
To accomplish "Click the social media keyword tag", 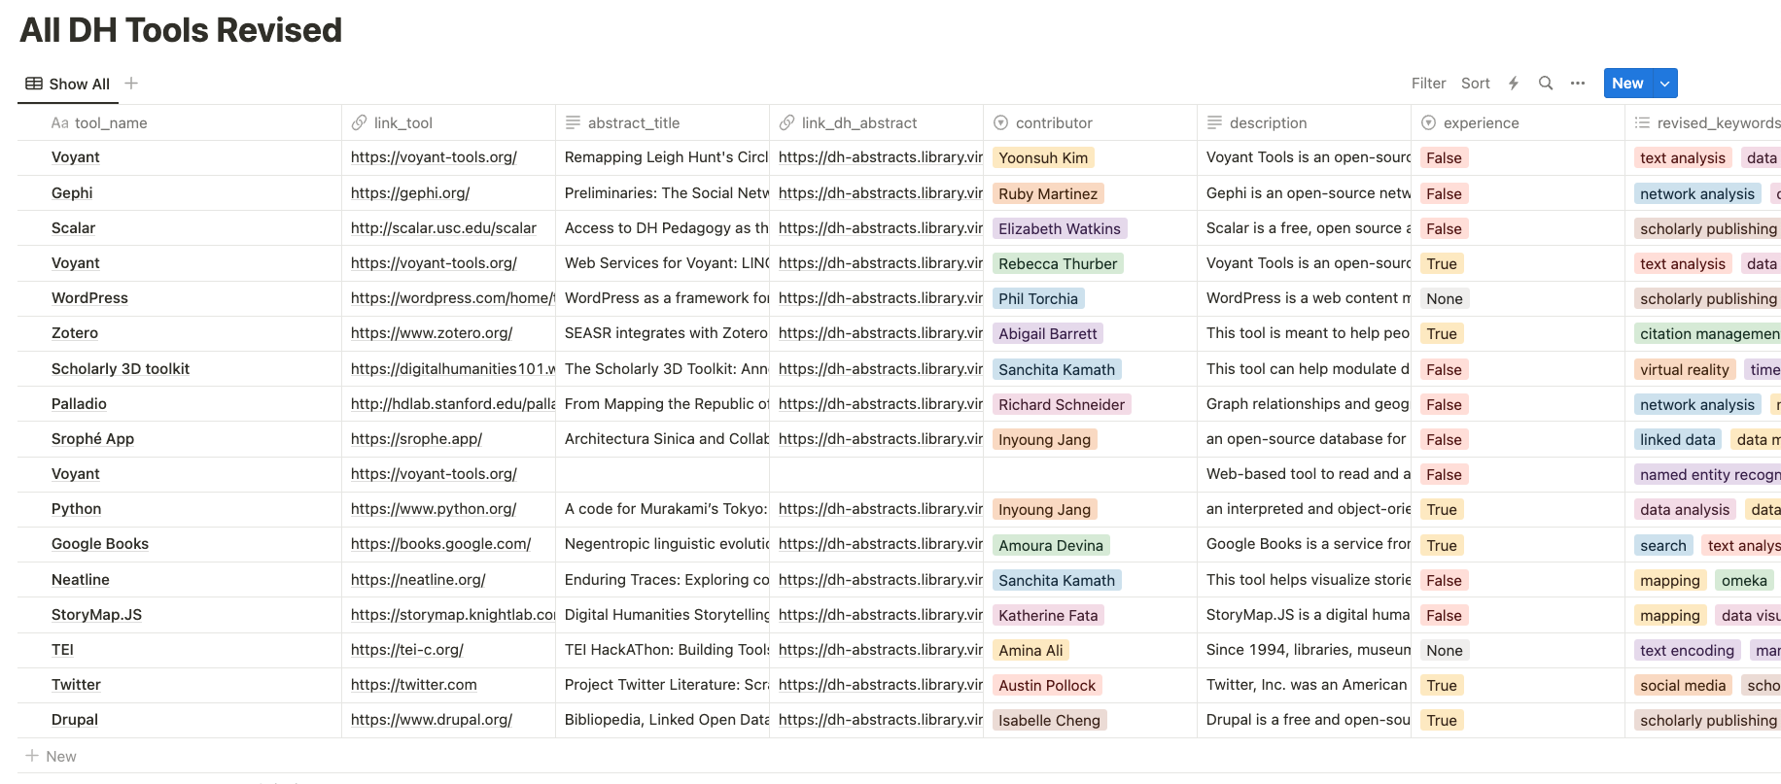I will (x=1683, y=686).
